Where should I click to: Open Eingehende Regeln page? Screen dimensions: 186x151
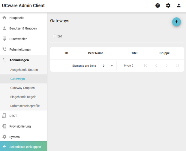[23, 97]
